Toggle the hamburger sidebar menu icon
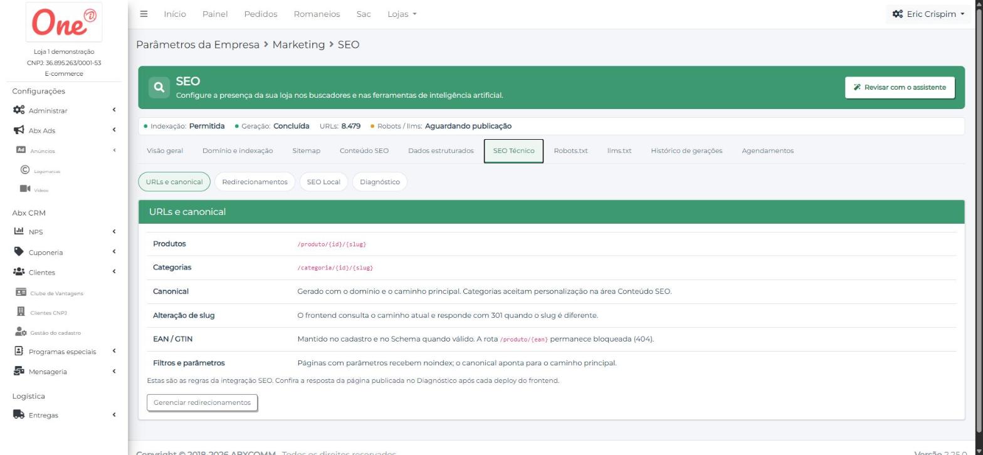The image size is (983, 455). point(144,14)
